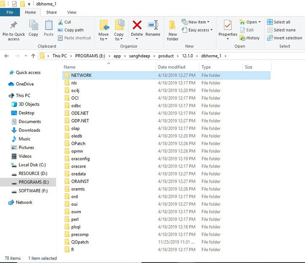
Task: Open the New item dropdown
Action: (x=195, y=22)
